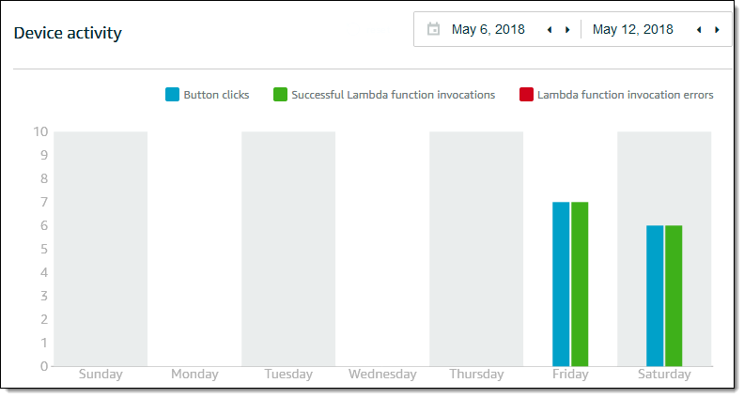
Task: Select Saturday's blue Button clicks bar
Action: [655, 296]
